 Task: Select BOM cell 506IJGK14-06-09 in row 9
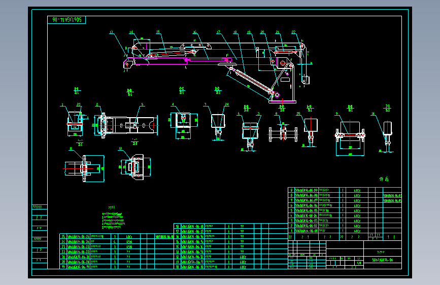(306, 190)
